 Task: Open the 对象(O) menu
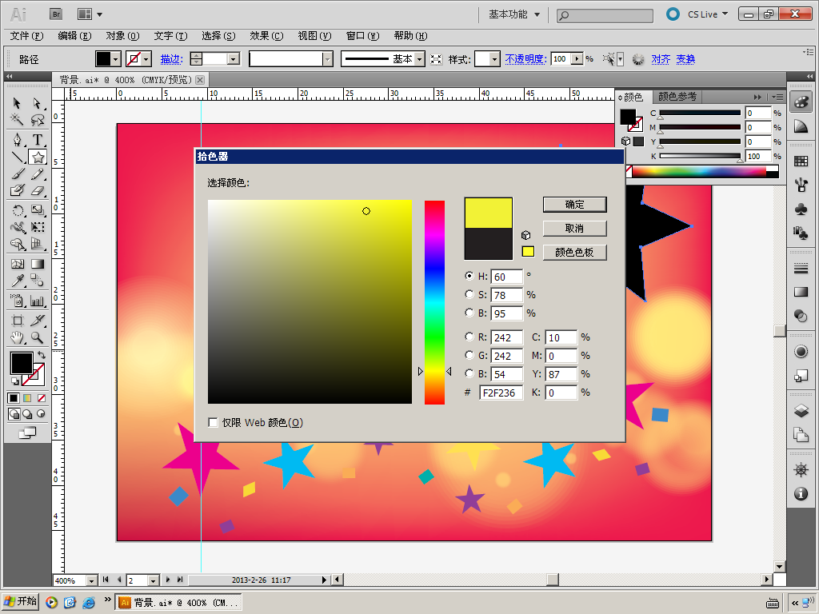tap(122, 36)
